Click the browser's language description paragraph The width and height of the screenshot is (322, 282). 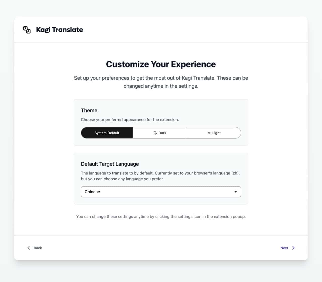pos(160,176)
